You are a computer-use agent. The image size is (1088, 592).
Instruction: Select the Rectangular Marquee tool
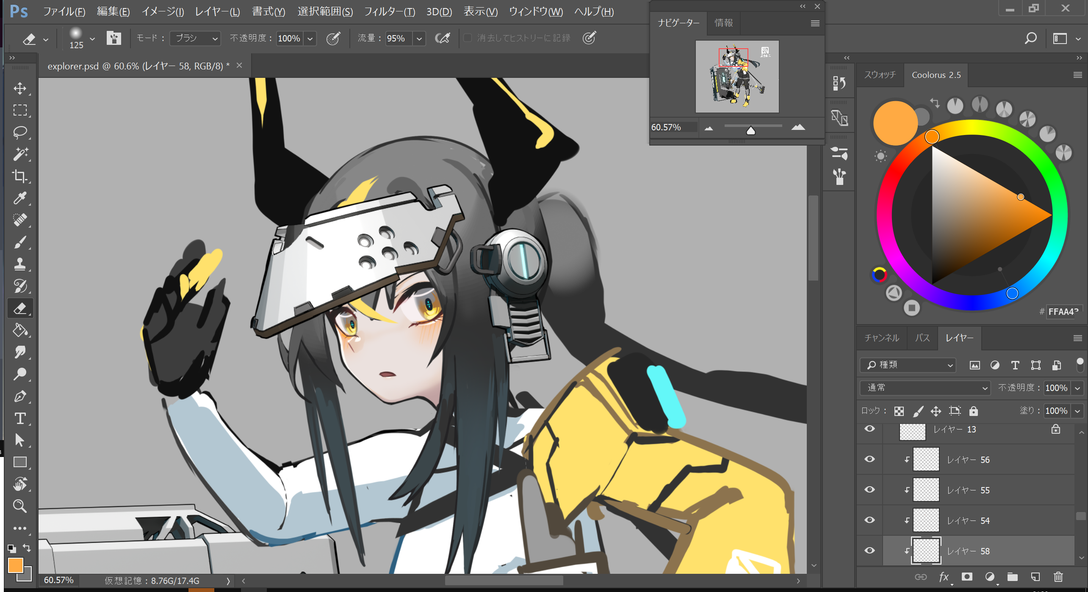pyautogui.click(x=20, y=110)
